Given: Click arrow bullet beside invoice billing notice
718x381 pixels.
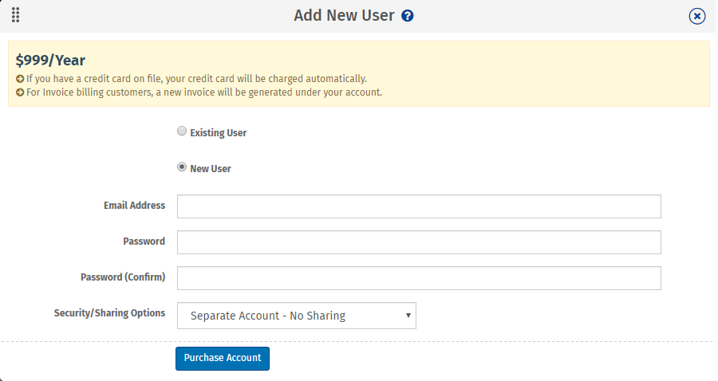Looking at the screenshot, I should click(x=20, y=92).
